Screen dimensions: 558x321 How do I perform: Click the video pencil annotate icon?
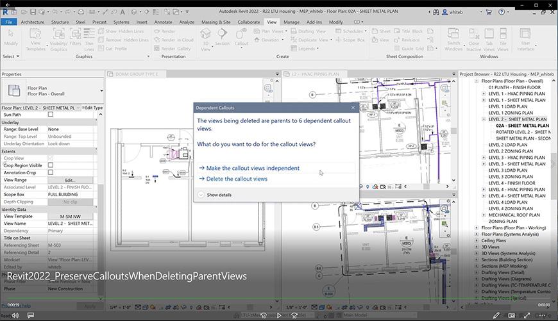pos(496,315)
